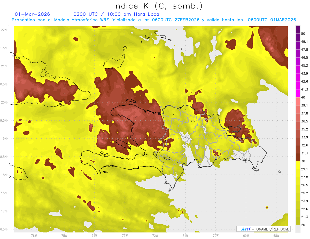Image resolution: width=310 pixels, height=239 pixels.
Task: Click the colorbar value "20"
Action: tap(303, 225)
